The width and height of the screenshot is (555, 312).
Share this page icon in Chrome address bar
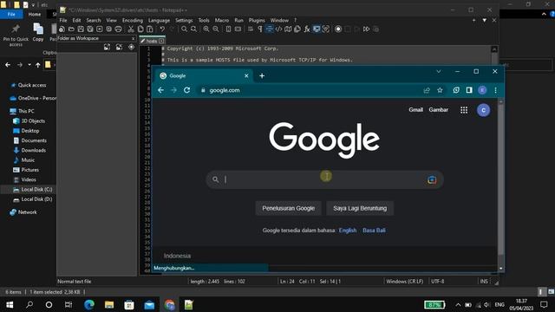coord(427,90)
